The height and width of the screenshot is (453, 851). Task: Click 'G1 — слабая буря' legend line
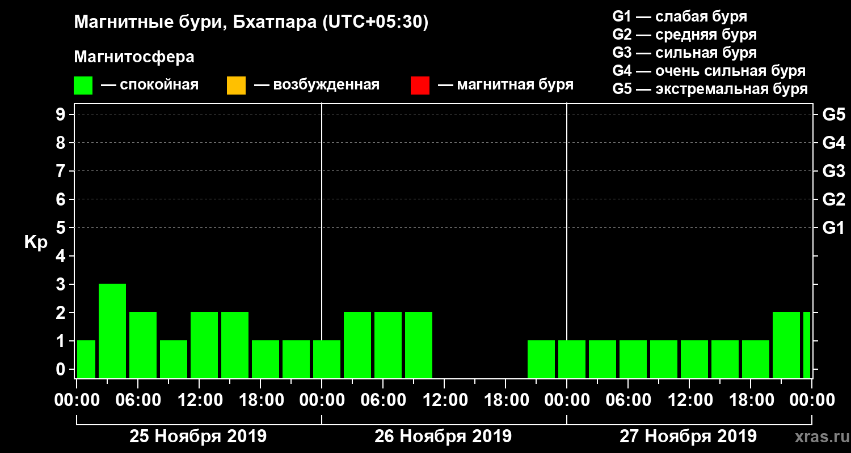(x=680, y=16)
